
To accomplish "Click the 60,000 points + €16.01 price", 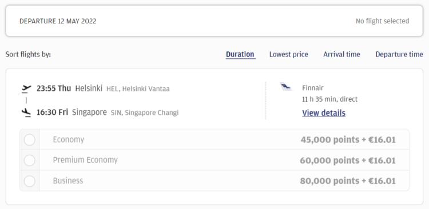I will (x=348, y=160).
